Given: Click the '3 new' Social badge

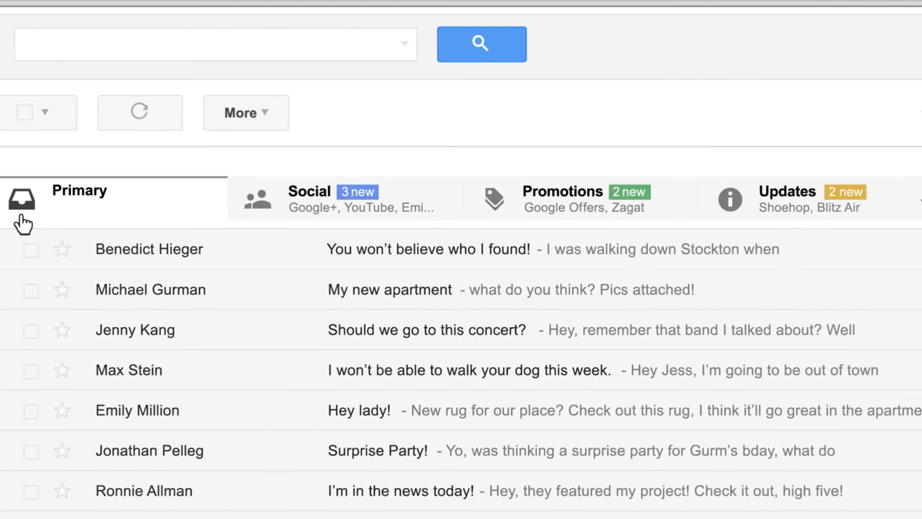Looking at the screenshot, I should tap(358, 192).
